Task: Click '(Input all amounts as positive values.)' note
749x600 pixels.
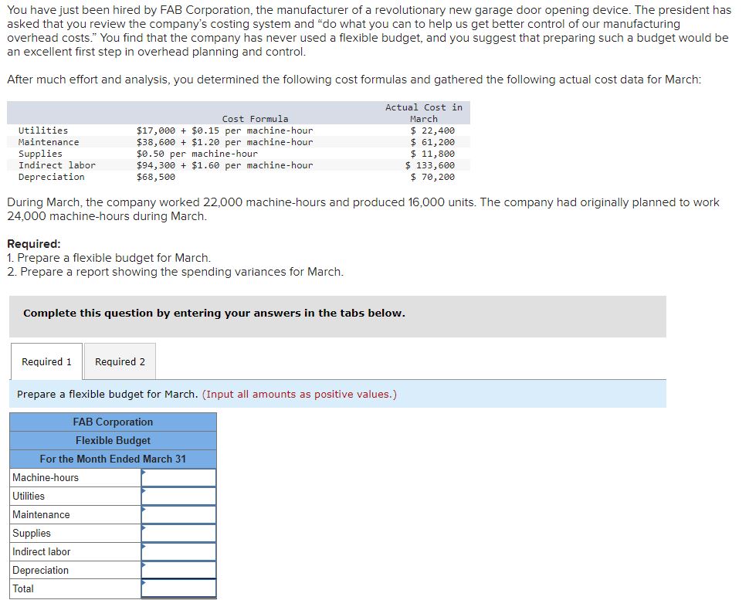Action: click(x=300, y=394)
